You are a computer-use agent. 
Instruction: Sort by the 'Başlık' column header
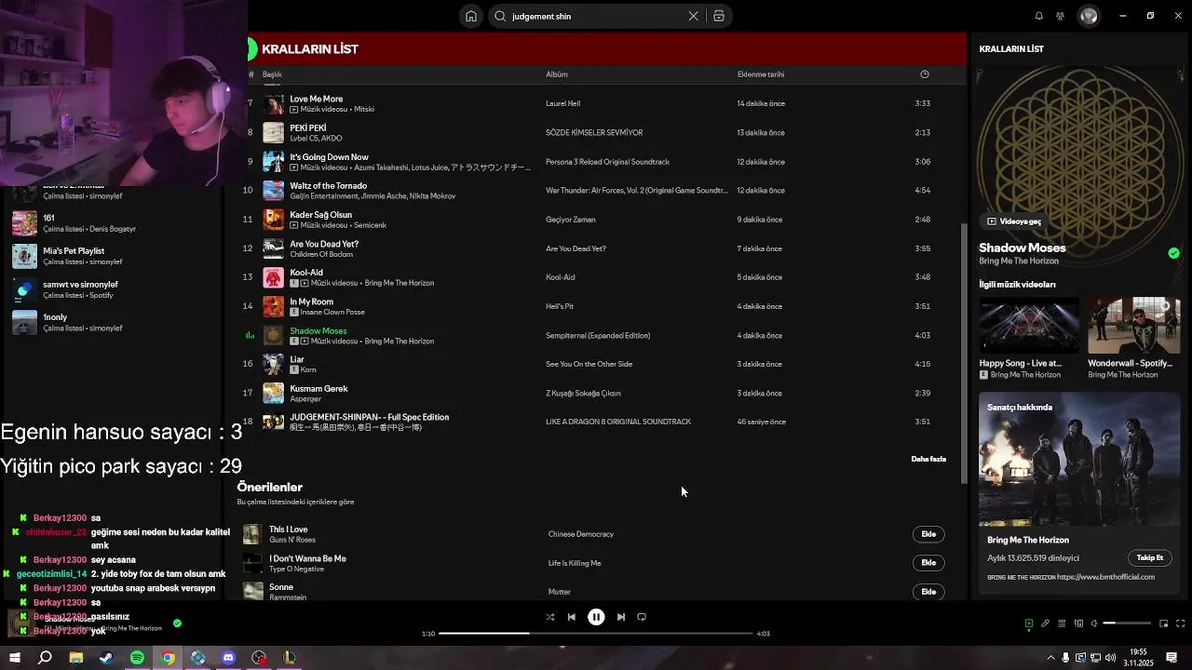[272, 74]
